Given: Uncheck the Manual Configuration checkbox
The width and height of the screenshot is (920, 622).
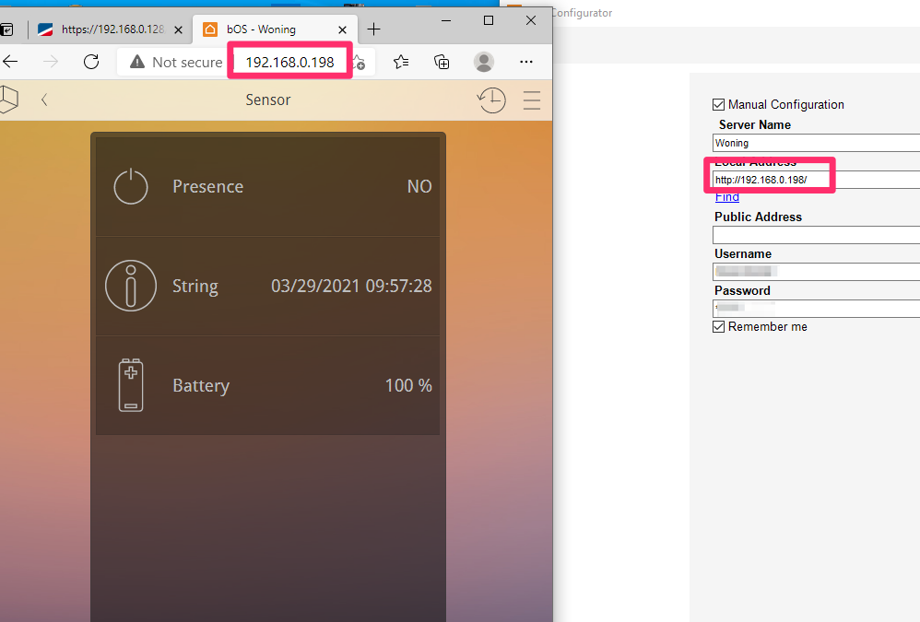Looking at the screenshot, I should coord(719,104).
